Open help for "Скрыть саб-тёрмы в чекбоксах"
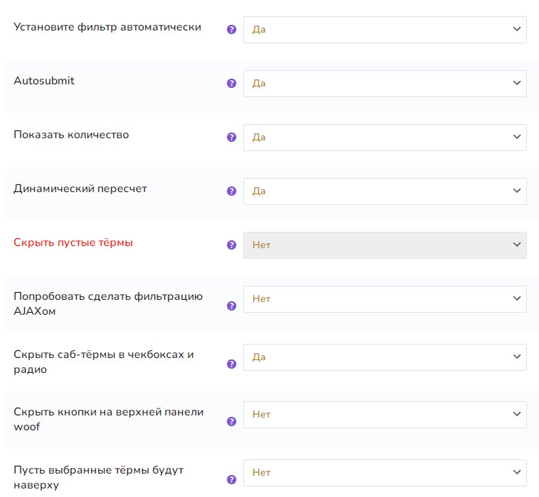The image size is (539, 497). (231, 364)
